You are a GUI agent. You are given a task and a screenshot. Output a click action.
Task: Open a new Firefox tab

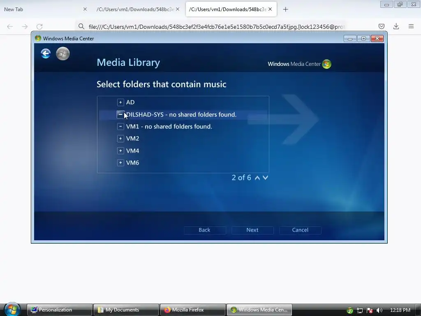coord(286,9)
